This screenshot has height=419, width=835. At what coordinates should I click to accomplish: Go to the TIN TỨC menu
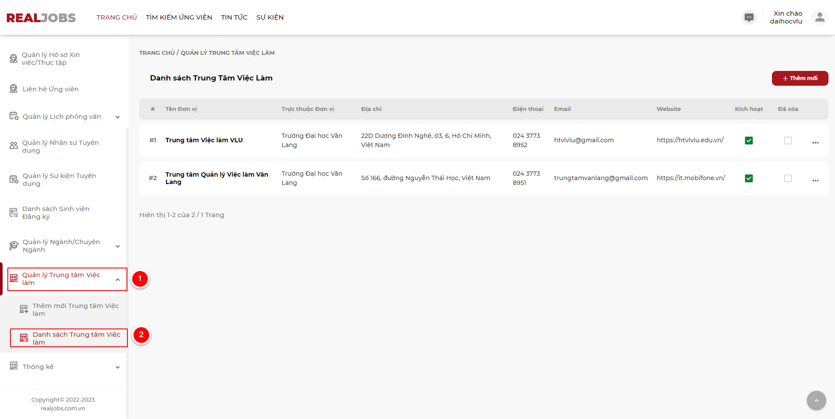[x=234, y=17]
